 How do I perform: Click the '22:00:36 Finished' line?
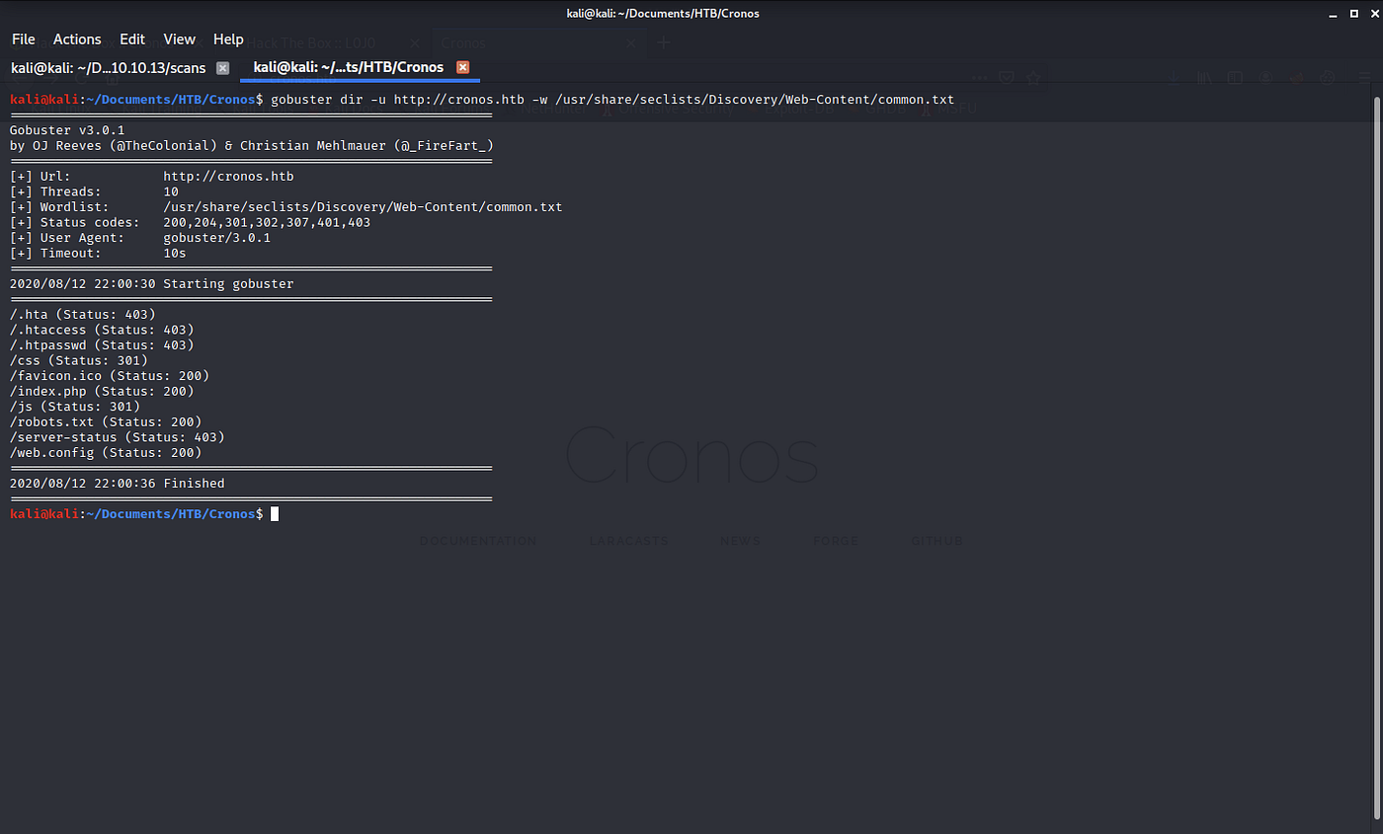point(118,484)
